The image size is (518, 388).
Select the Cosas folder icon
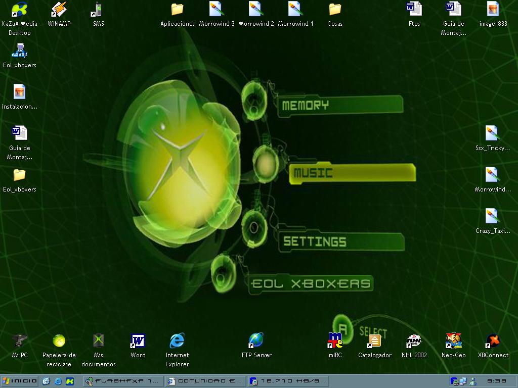335,10
